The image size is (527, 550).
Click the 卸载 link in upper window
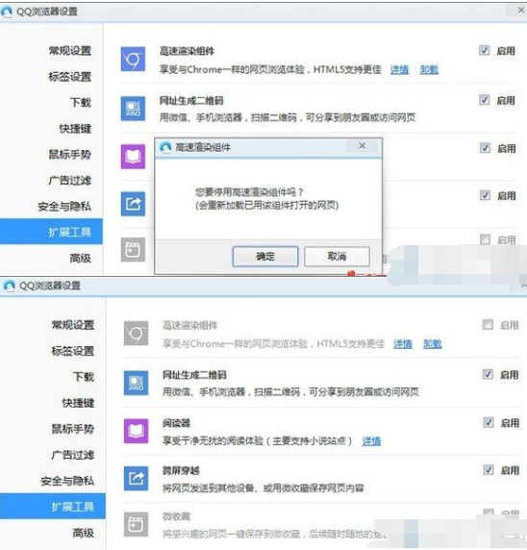[429, 70]
